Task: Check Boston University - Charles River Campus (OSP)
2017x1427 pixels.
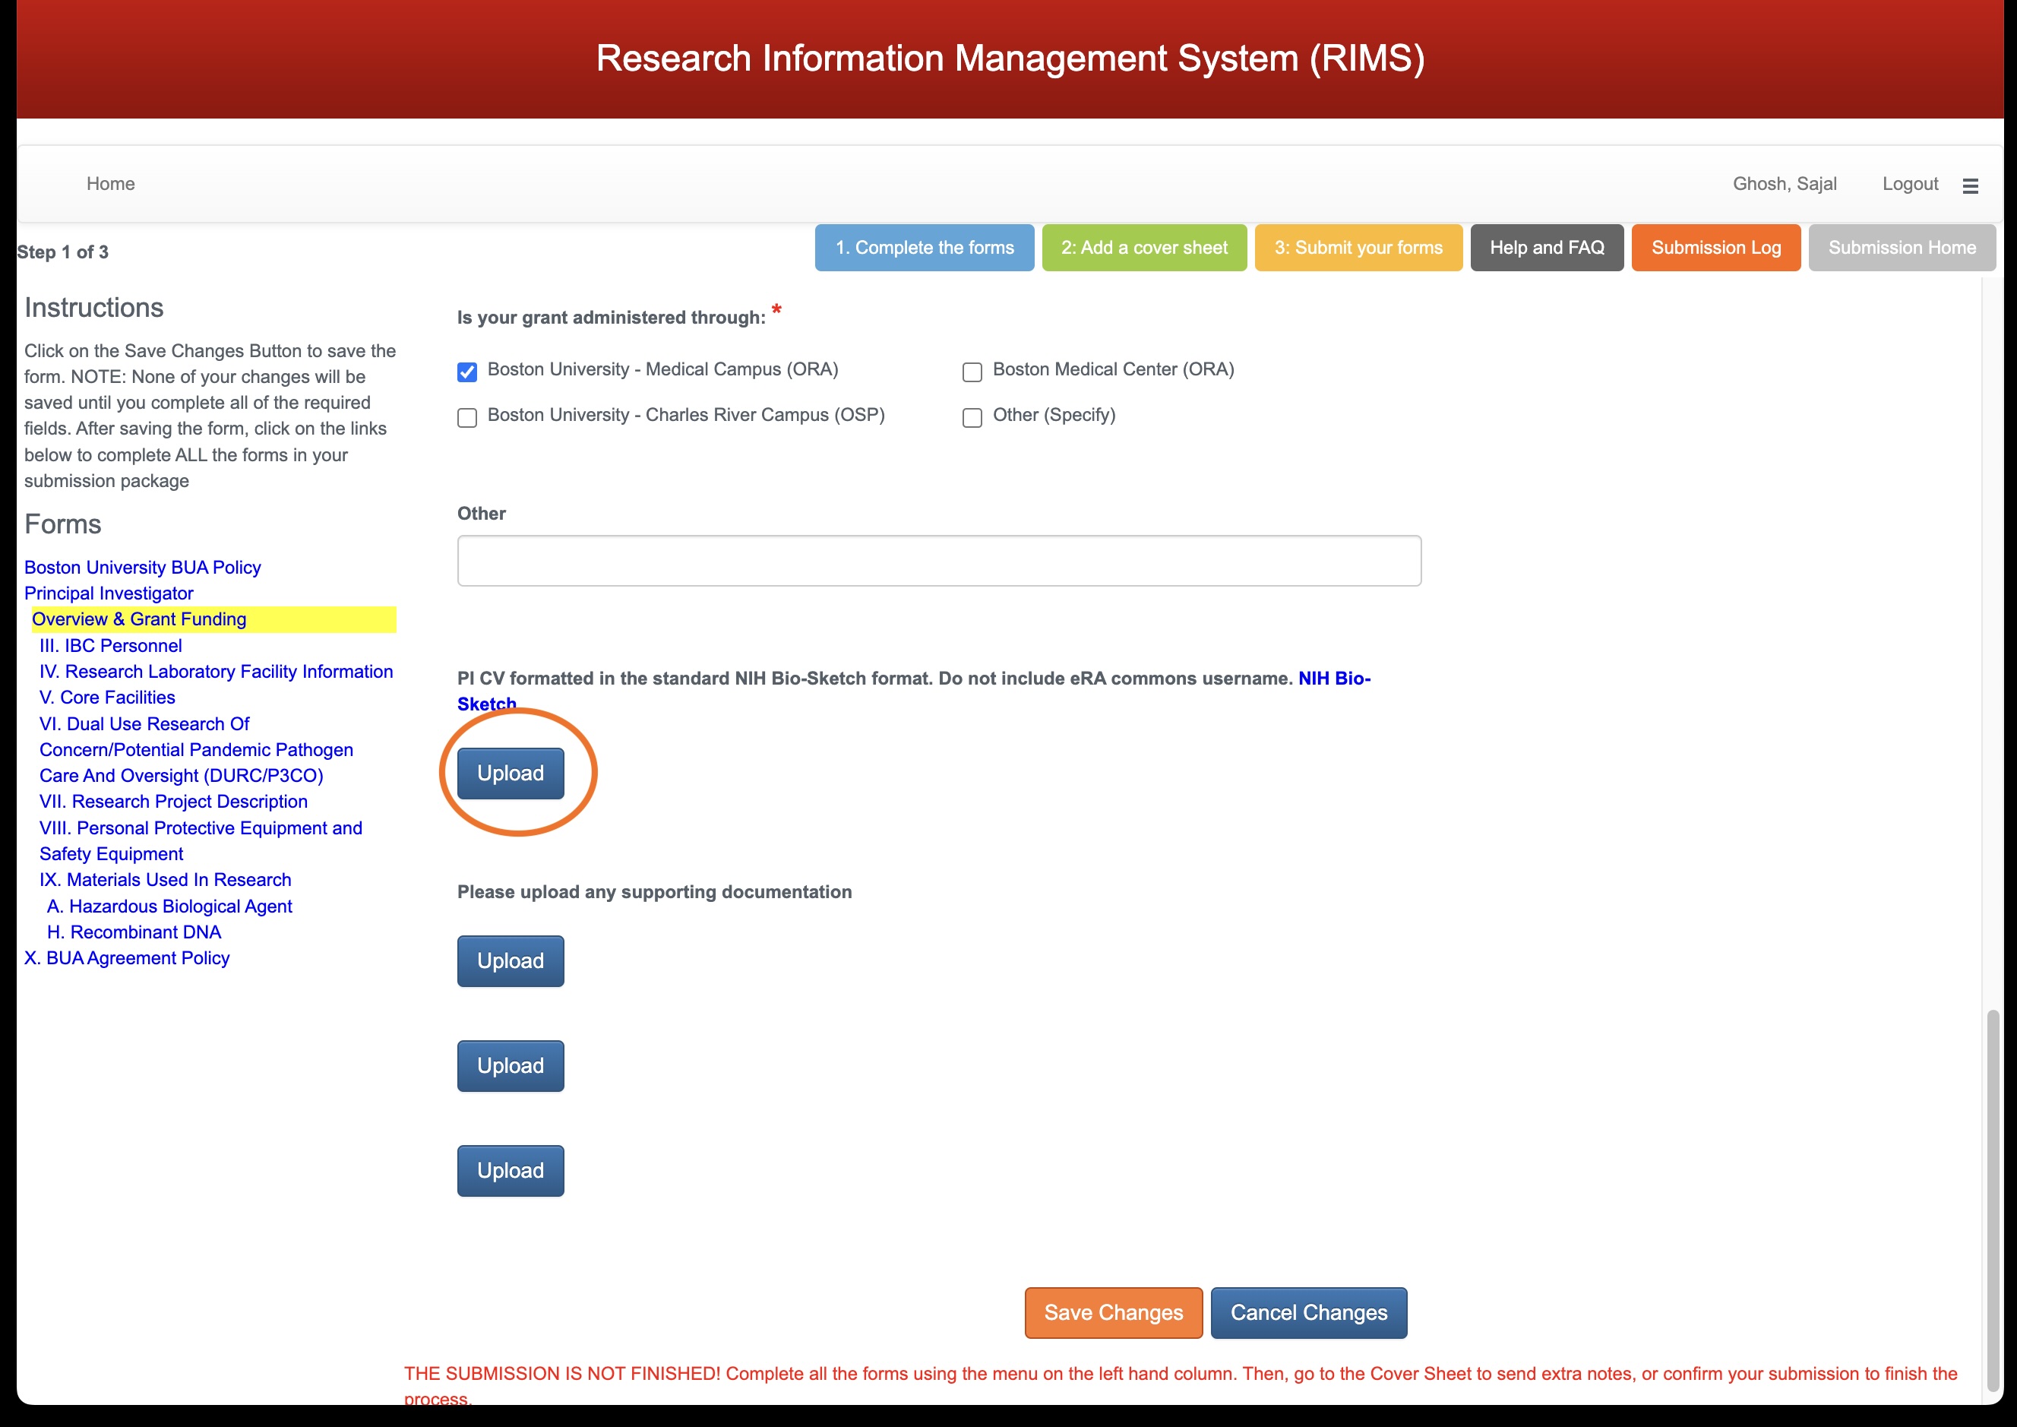Action: pyautogui.click(x=467, y=417)
